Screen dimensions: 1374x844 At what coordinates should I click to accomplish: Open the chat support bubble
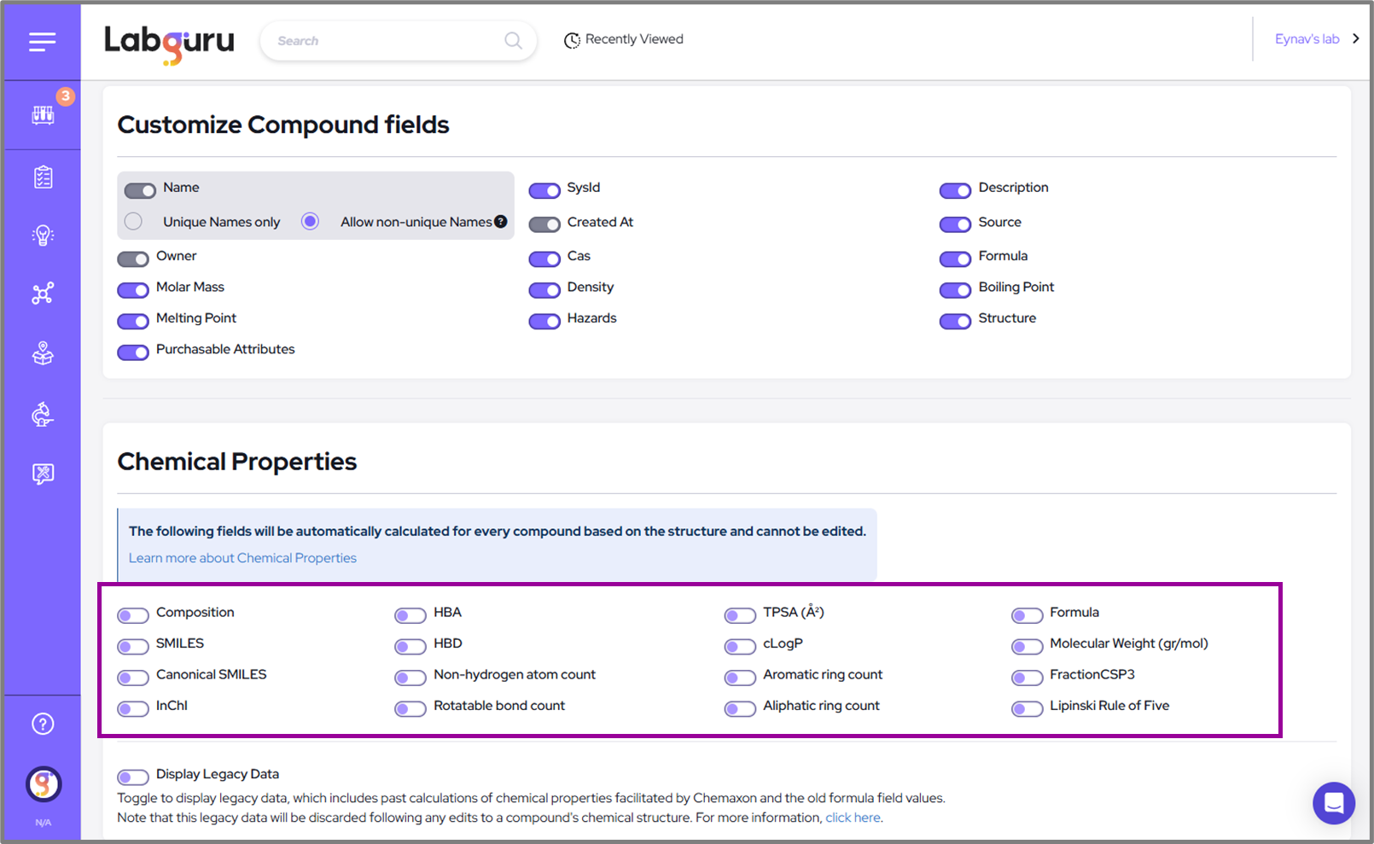(1333, 803)
